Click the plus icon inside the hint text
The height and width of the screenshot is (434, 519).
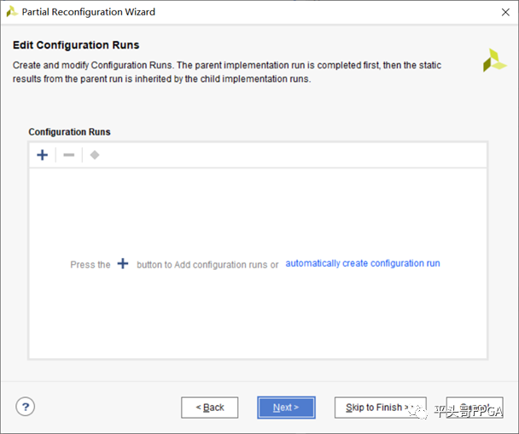tap(123, 264)
